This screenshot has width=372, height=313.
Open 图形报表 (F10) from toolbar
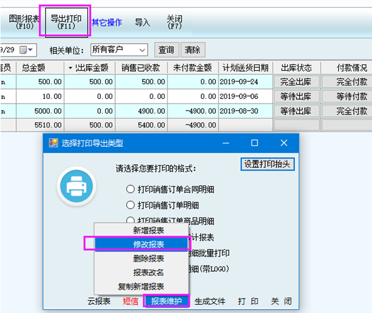pos(24,22)
